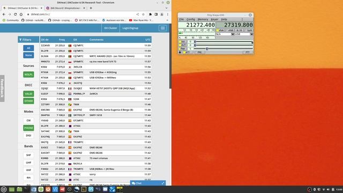Screen dimensions: 343x193
Task: Open the File menu in Flrig
Action: coord(182,19)
